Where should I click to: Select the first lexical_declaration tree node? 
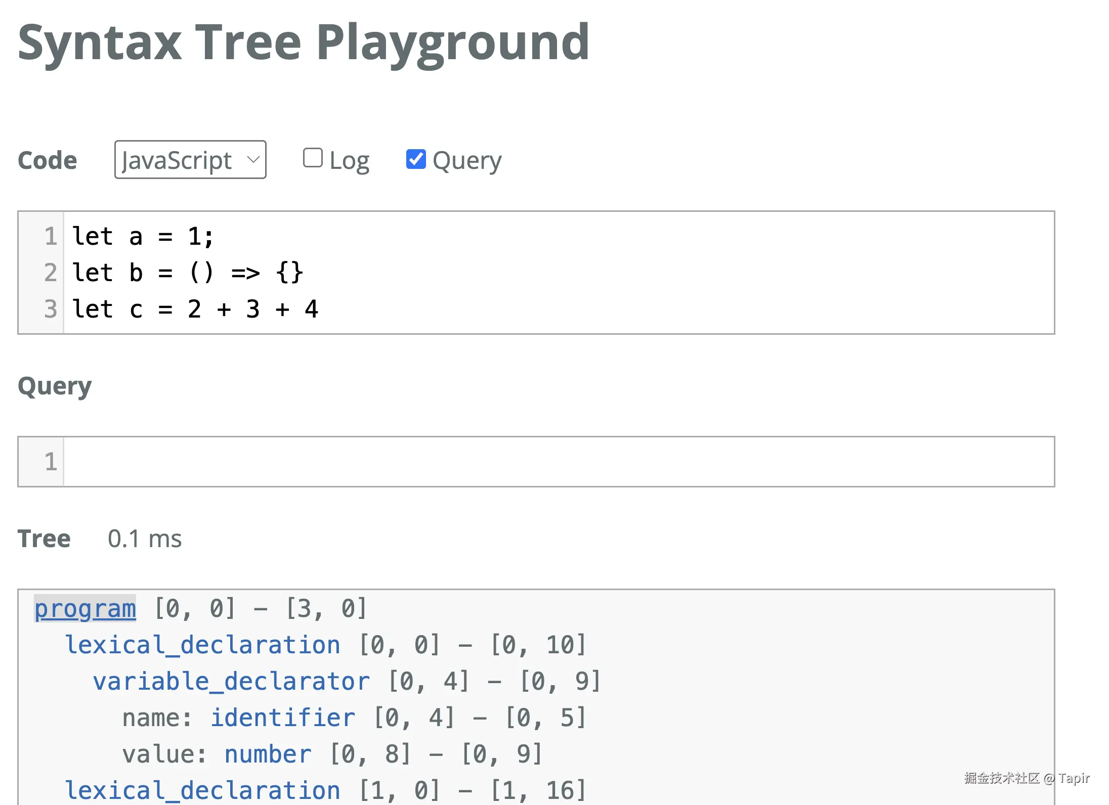tap(202, 645)
